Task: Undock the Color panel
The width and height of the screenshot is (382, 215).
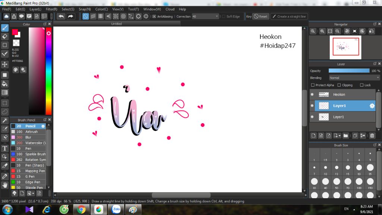Action: (x=45, y=24)
